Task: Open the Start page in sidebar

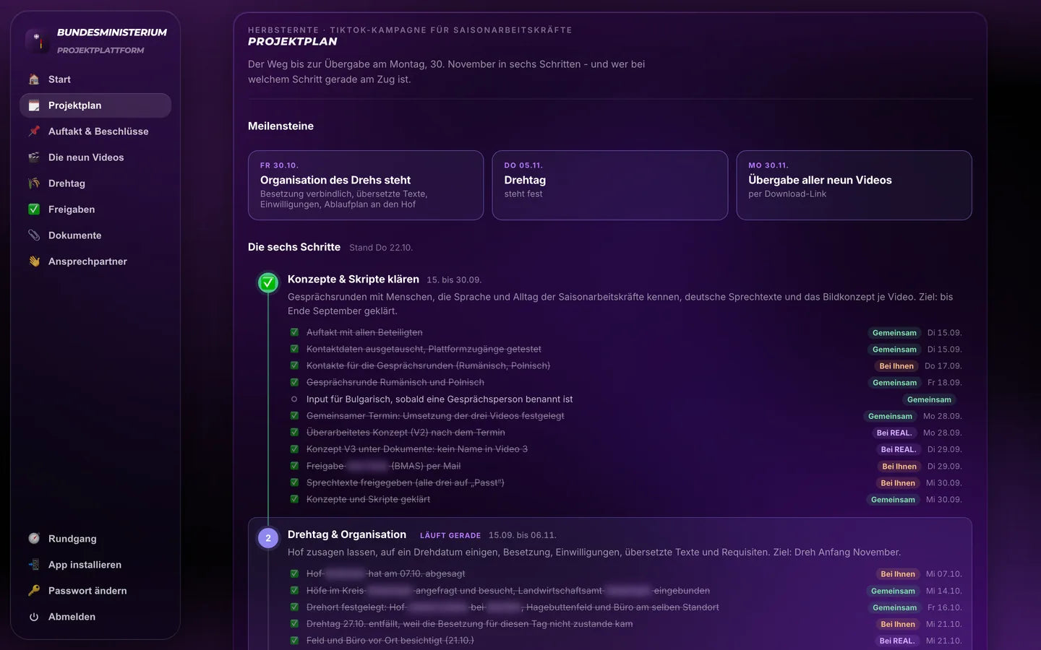Action: pyautogui.click(x=95, y=79)
